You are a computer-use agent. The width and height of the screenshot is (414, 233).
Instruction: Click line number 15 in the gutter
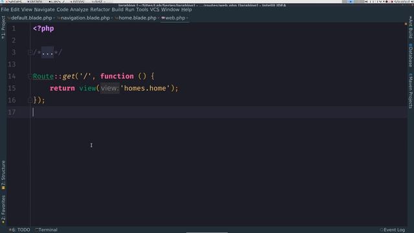point(12,88)
